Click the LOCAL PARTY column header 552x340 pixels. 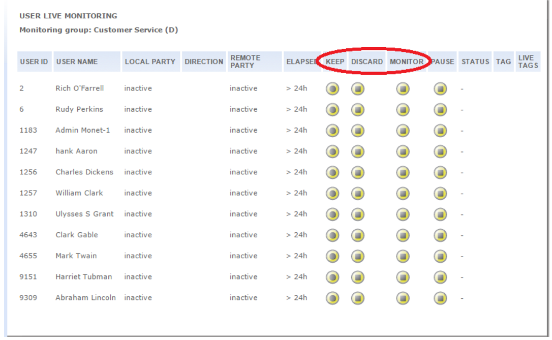pos(150,61)
